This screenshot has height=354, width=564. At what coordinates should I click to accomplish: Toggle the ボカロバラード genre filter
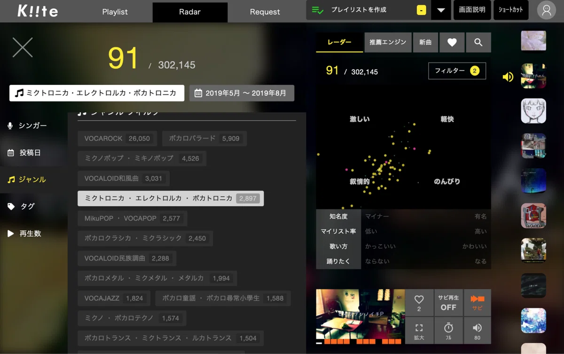point(204,139)
